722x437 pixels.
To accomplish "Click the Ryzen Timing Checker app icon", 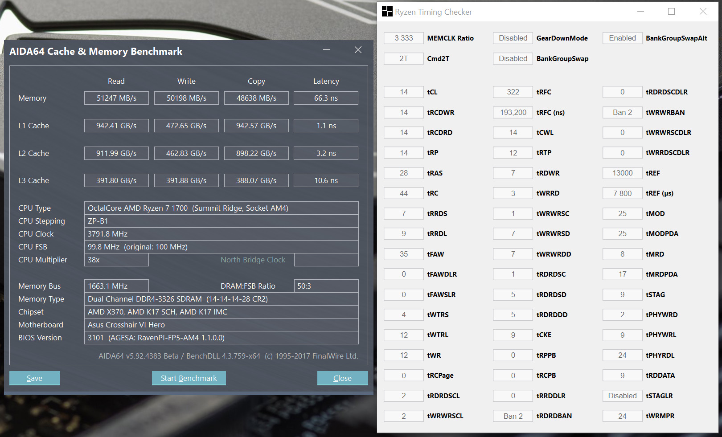I will click(x=387, y=12).
